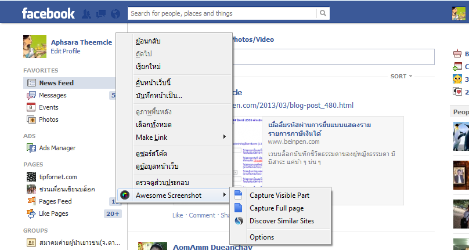Click the Messages sidebar icon

pyautogui.click(x=31, y=95)
